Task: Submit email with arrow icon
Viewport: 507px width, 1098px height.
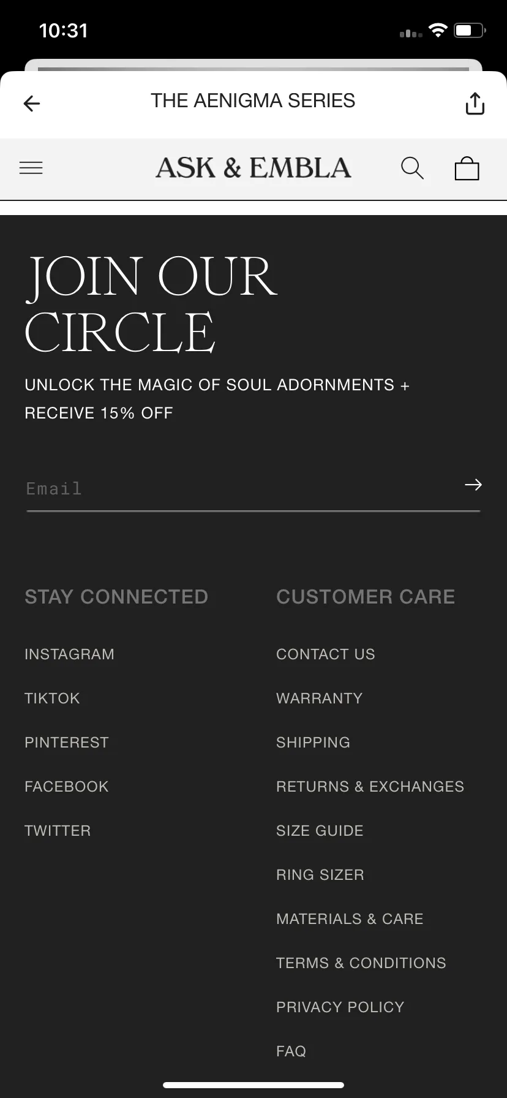Action: coord(473,485)
